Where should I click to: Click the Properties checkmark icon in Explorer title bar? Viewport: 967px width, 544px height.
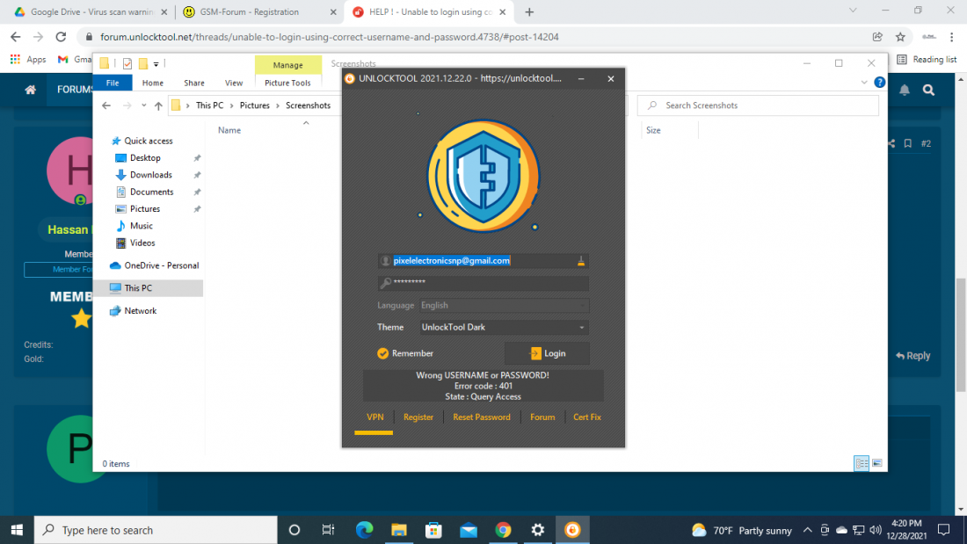(127, 63)
